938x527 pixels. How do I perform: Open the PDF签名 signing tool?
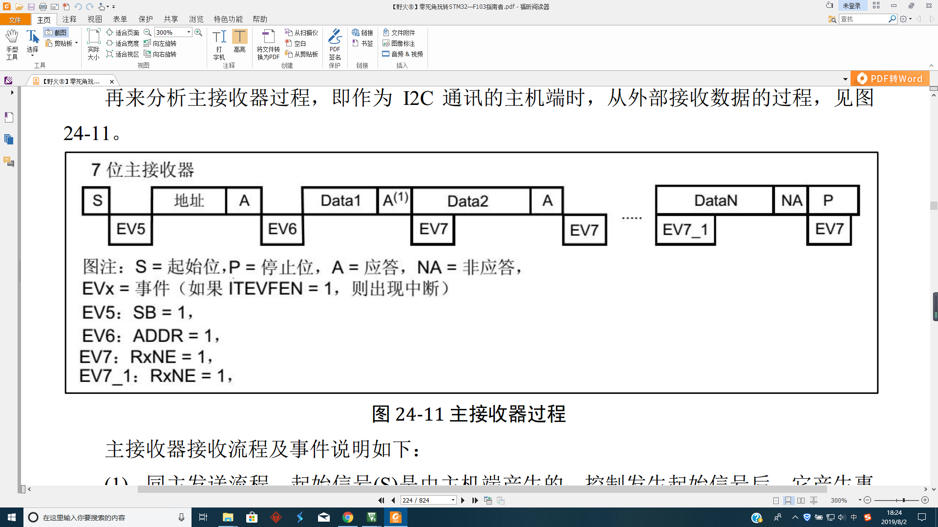(x=335, y=45)
